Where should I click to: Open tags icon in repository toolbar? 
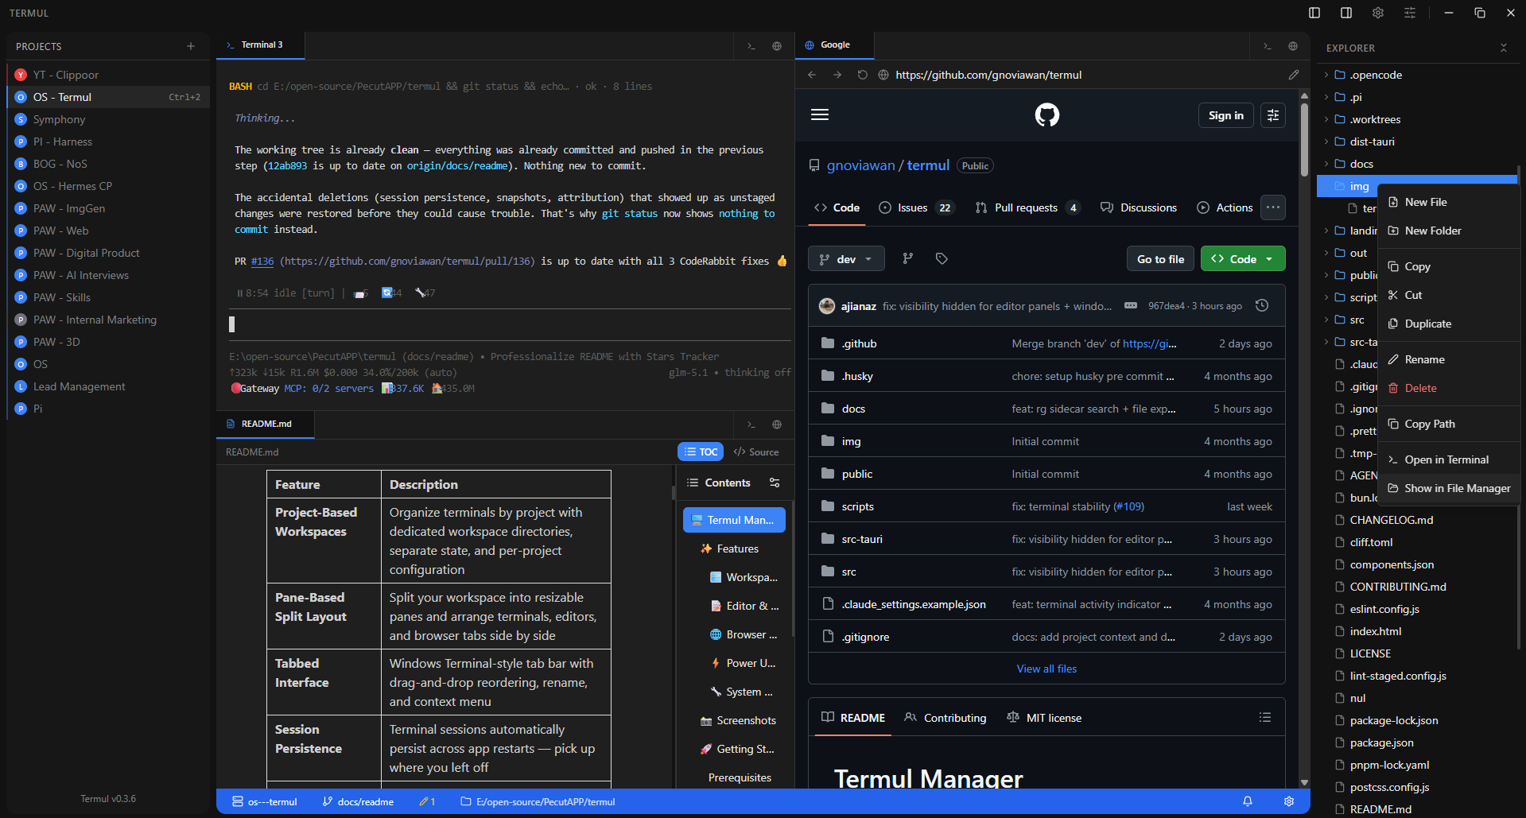[x=942, y=258]
